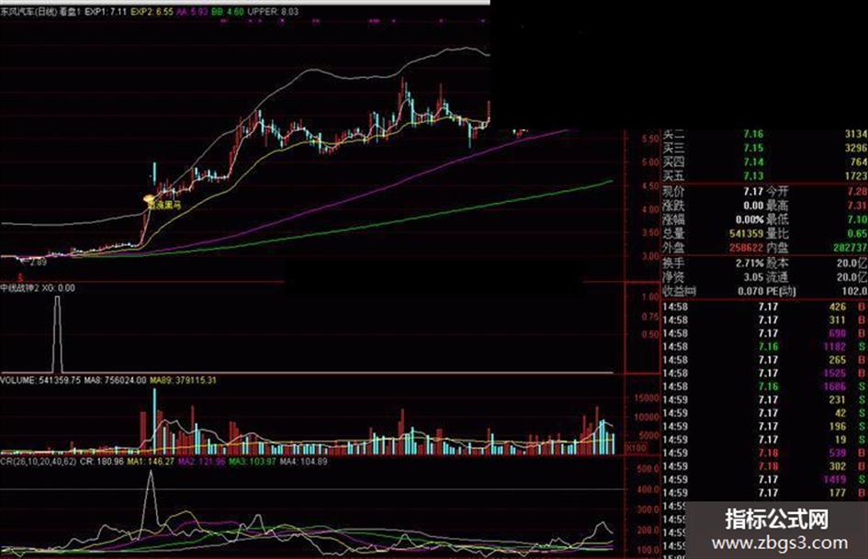Click the VOLUME: 541359.75 label
The height and width of the screenshot is (559, 868).
(x=40, y=380)
